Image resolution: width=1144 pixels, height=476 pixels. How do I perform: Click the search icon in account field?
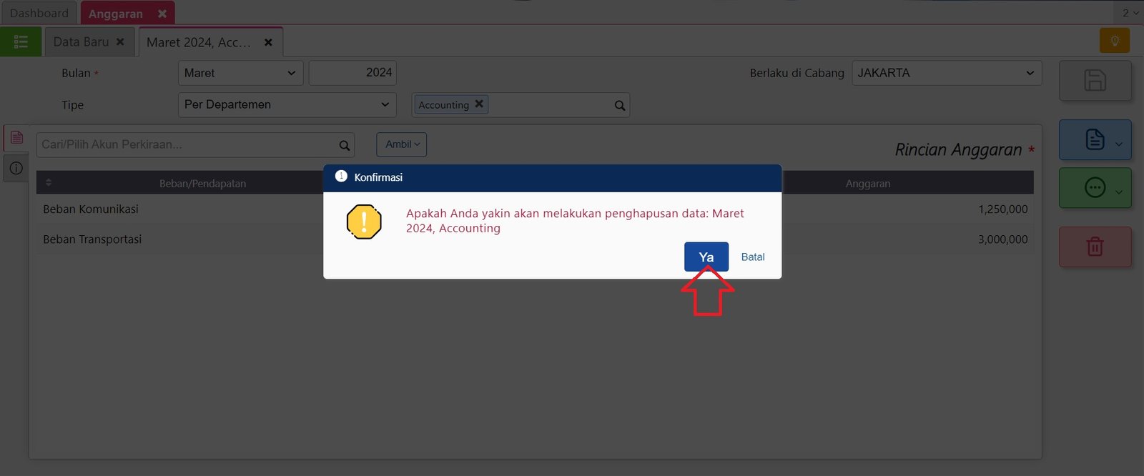[344, 146]
